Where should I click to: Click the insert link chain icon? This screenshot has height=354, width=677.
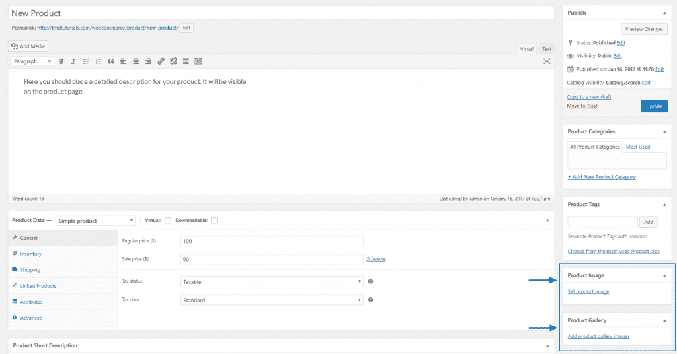[161, 61]
